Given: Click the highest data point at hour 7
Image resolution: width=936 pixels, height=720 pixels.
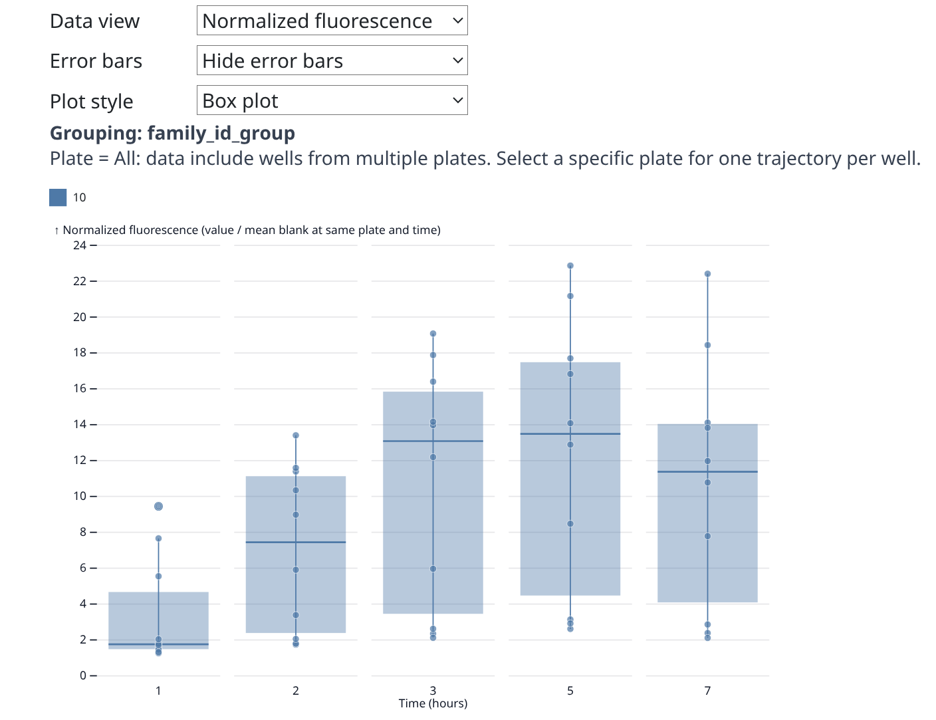Looking at the screenshot, I should pyautogui.click(x=707, y=274).
